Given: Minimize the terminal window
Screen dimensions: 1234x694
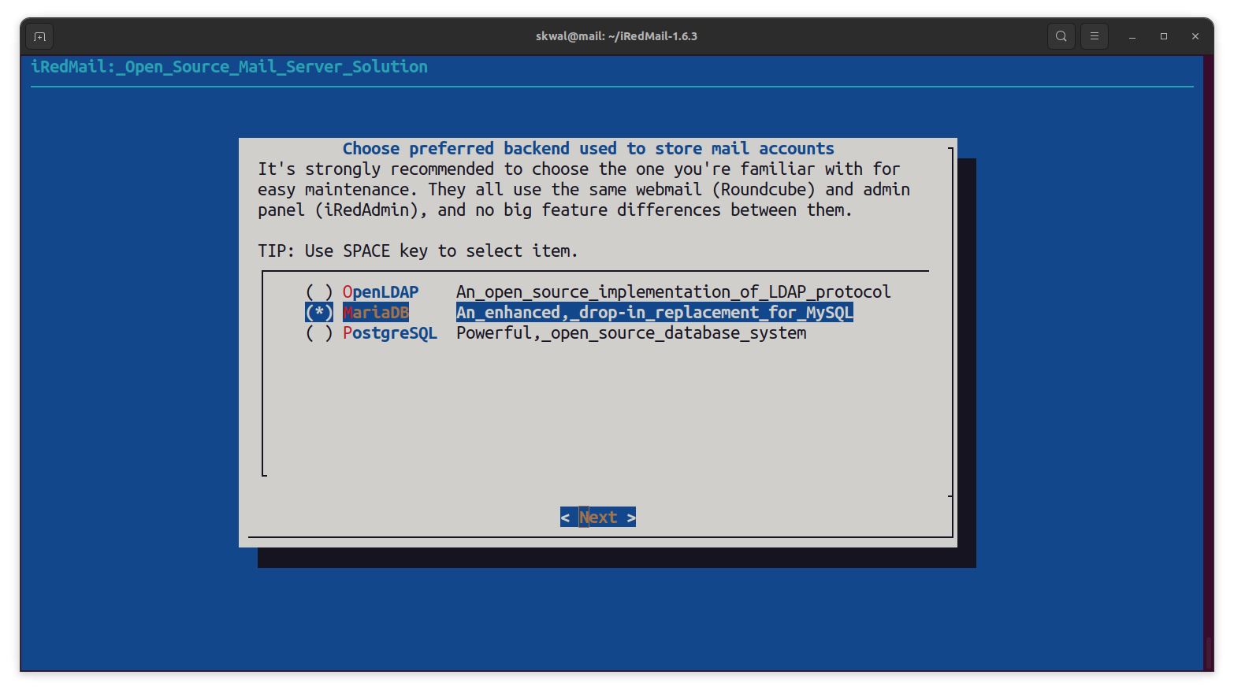Looking at the screenshot, I should click(x=1132, y=36).
